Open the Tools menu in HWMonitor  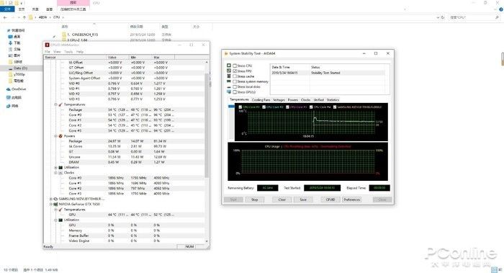point(68,51)
